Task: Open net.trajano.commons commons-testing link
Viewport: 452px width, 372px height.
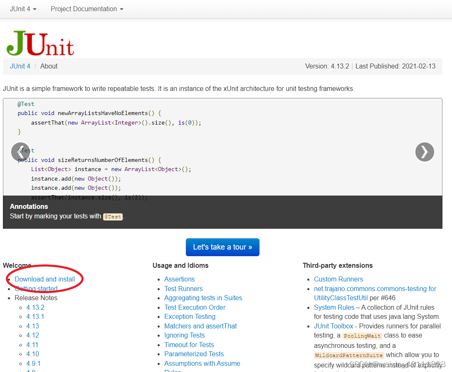Action: [375, 289]
